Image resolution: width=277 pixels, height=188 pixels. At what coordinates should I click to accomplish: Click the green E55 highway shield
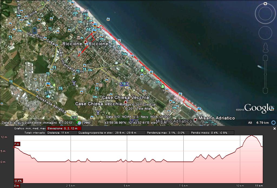[x=74, y=117]
